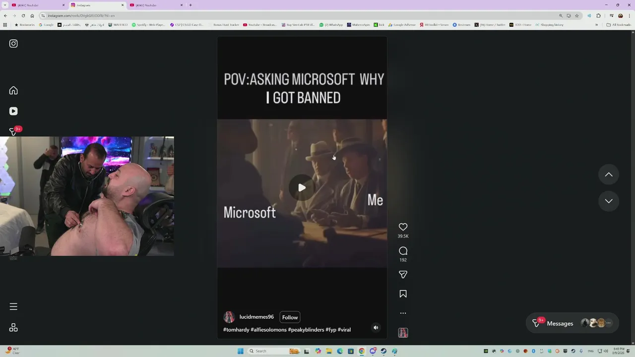Open the Reels icon in sidebar
The width and height of the screenshot is (635, 357).
(13, 111)
